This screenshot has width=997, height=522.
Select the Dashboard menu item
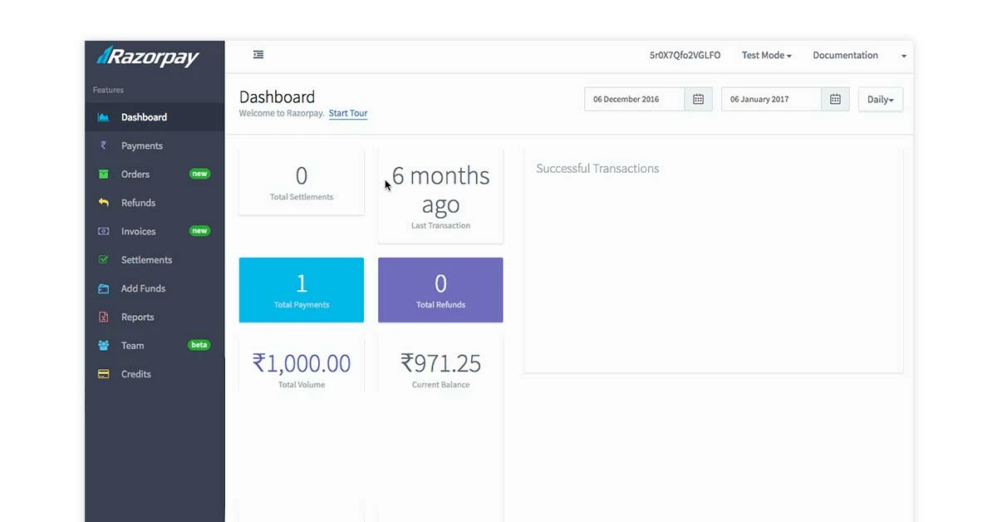144,116
